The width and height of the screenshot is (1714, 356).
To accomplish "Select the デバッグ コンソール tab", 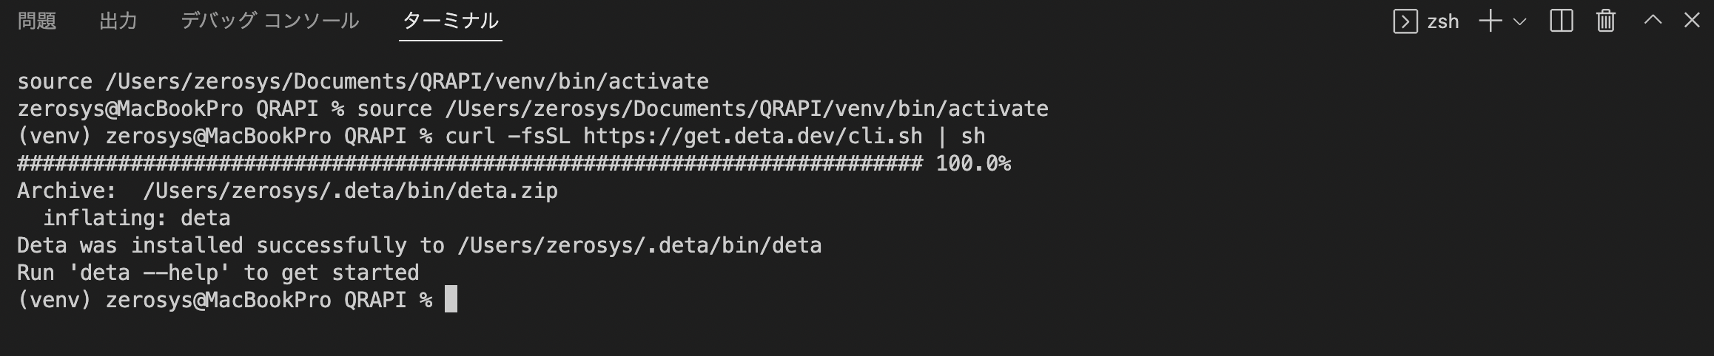I will [270, 21].
